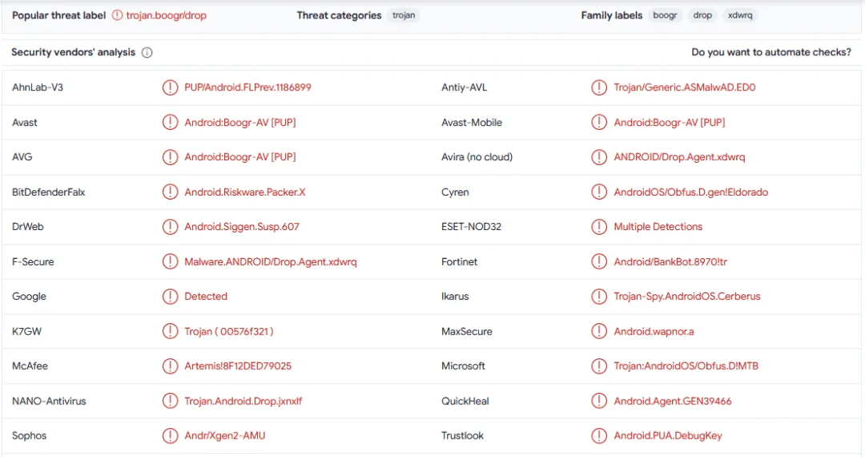Click the warning icon in F-Secure row
Image resolution: width=865 pixels, height=457 pixels.
(x=170, y=261)
